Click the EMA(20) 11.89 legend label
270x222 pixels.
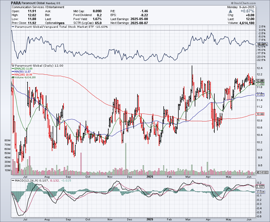(x=23, y=69)
